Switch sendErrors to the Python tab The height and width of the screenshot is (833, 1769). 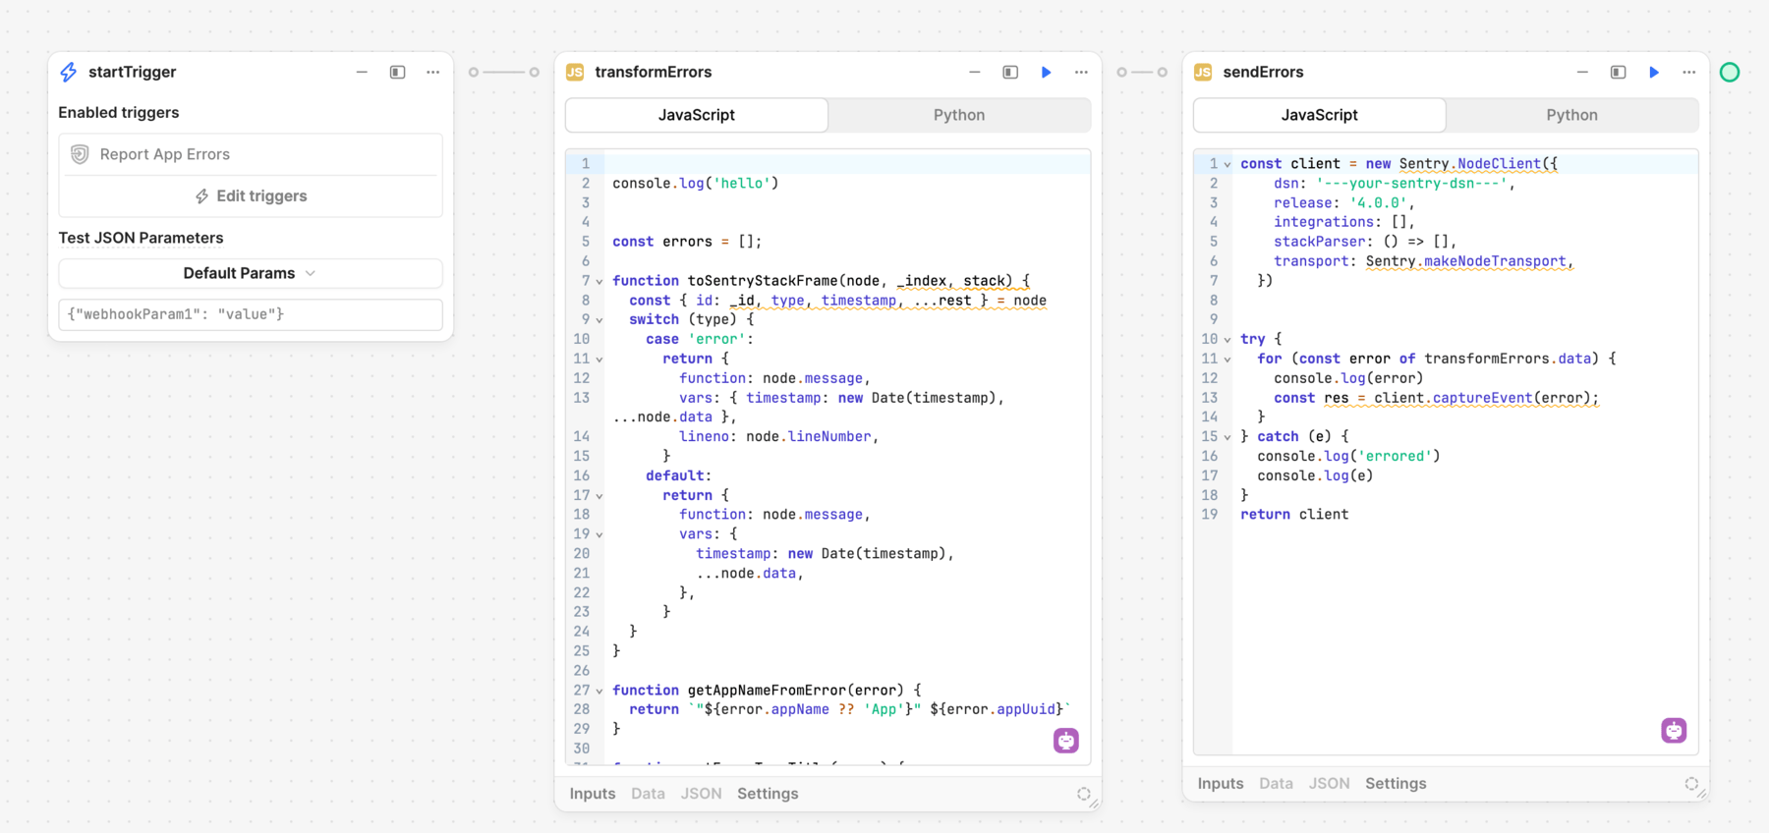click(1571, 115)
